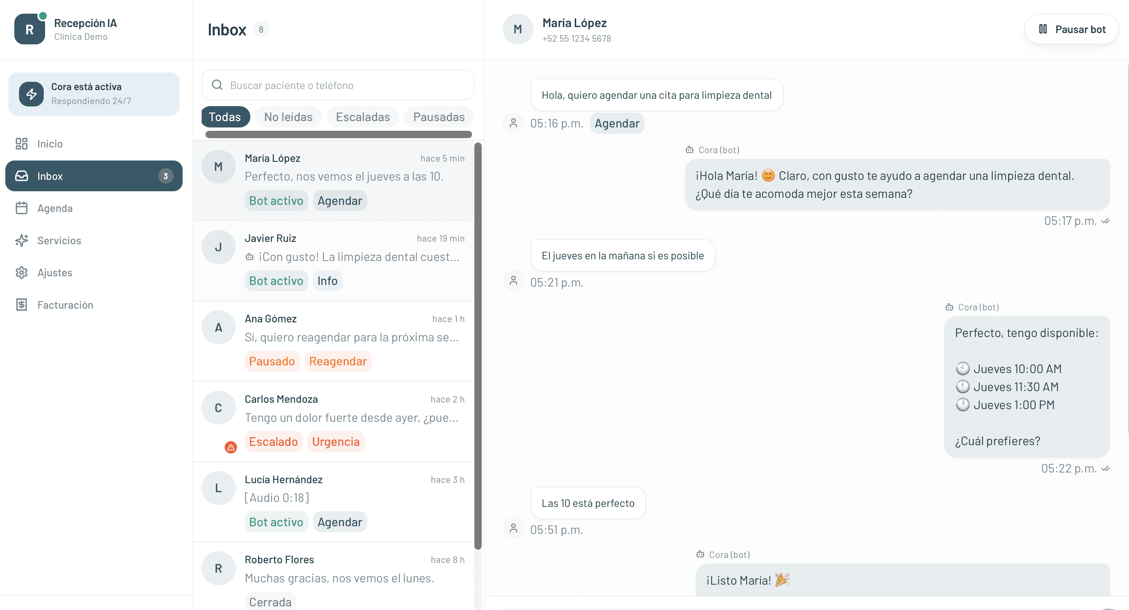
Task: Click the Cora está activa status card
Action: (x=94, y=94)
